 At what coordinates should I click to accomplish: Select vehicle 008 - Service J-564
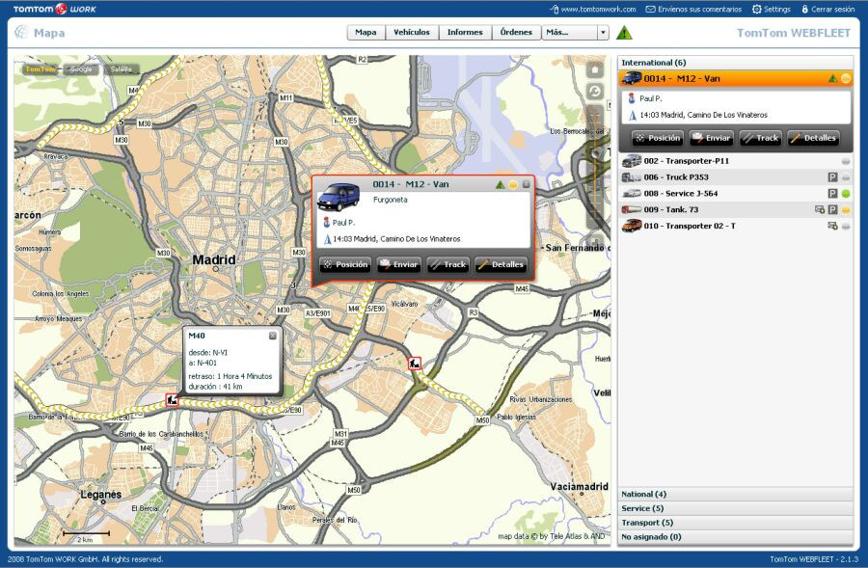[735, 193]
